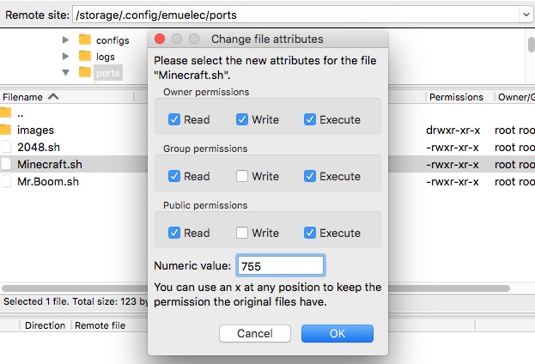Cancel the Change file attributes dialog
Viewport: 535px width, 364px height.
click(255, 333)
